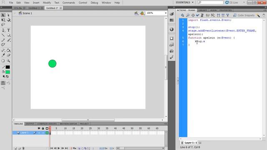
Task: Select the Zoom magnifier tool
Action: tap(8, 61)
